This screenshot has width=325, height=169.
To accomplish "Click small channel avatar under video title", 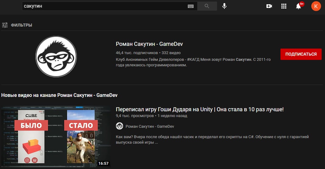I will pyautogui.click(x=120, y=126).
